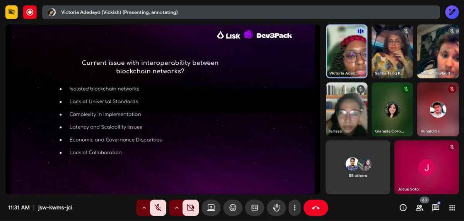
Task: Toggle the muted microphone button
Action: tap(158, 208)
